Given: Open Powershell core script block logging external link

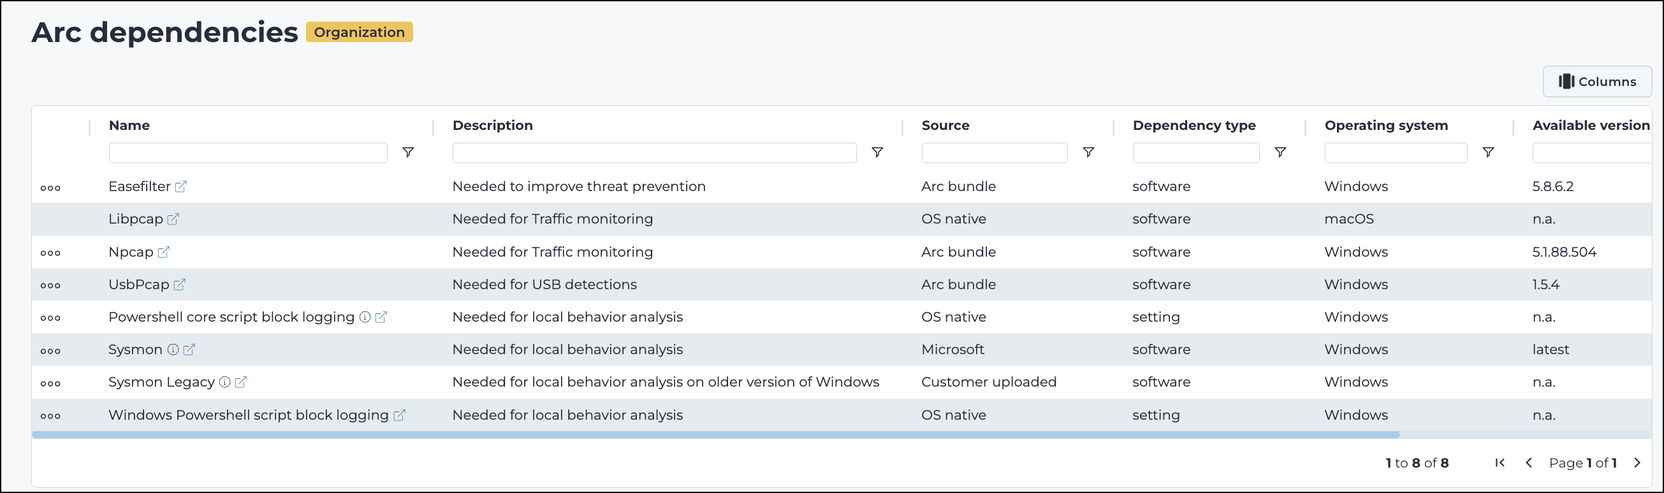Looking at the screenshot, I should click(x=381, y=317).
